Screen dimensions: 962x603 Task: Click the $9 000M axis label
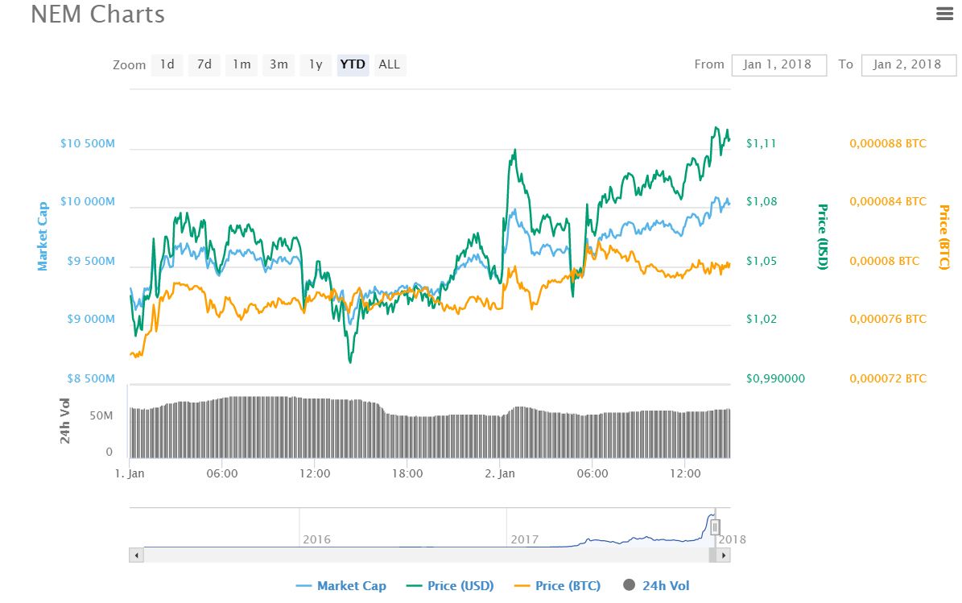[x=91, y=319]
